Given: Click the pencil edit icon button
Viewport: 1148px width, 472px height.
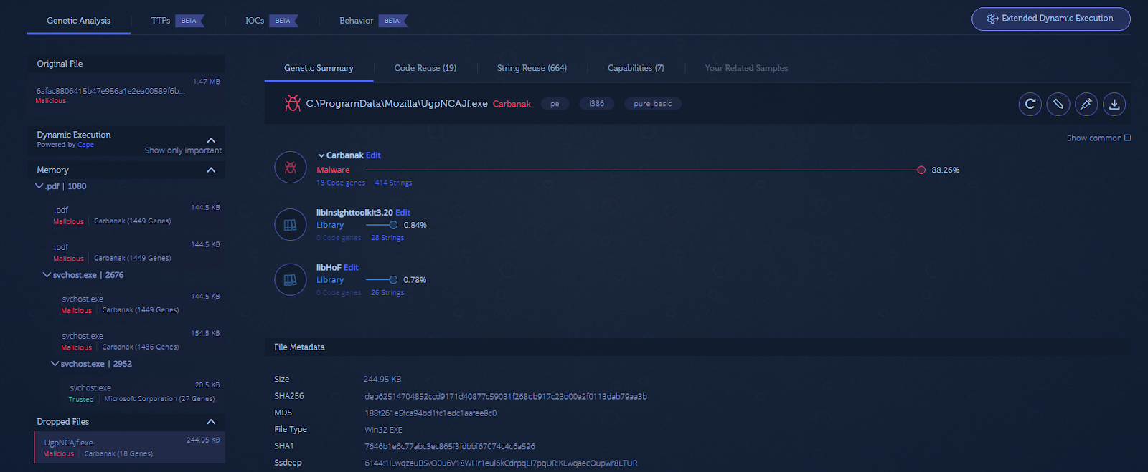Looking at the screenshot, I should tap(1058, 104).
